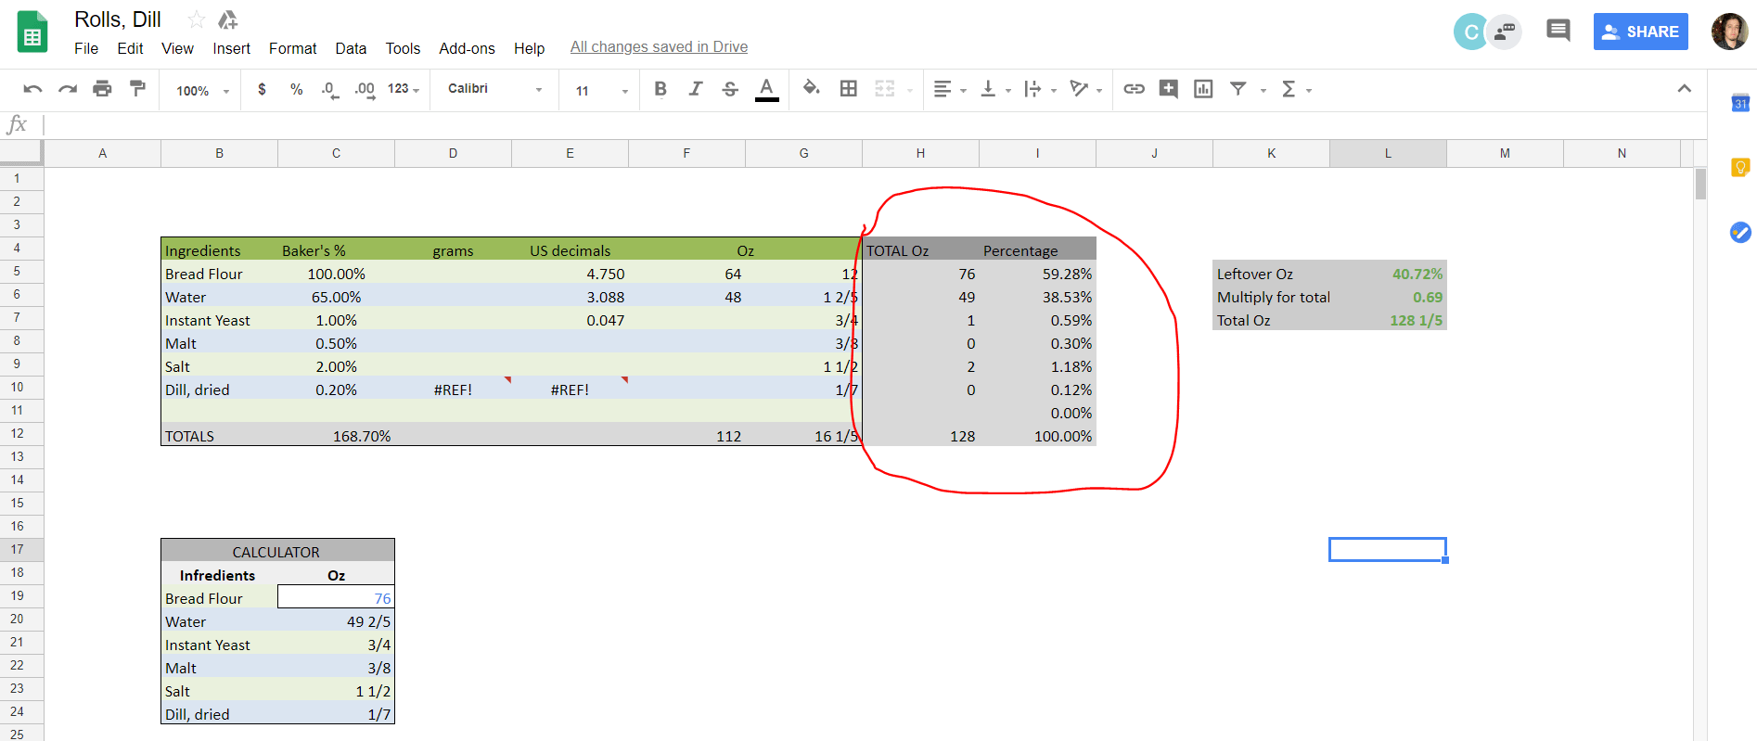The image size is (1757, 741).
Task: Open the Add-ons menu
Action: 467,48
